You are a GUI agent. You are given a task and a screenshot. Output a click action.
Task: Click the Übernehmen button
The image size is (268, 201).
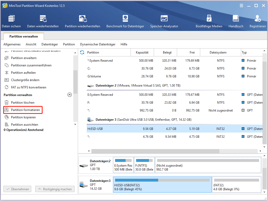[x=17, y=189]
